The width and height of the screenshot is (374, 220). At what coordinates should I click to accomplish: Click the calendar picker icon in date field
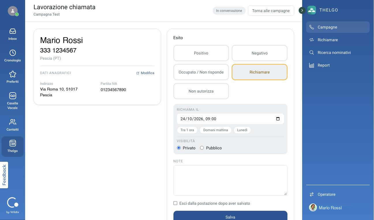click(x=278, y=119)
